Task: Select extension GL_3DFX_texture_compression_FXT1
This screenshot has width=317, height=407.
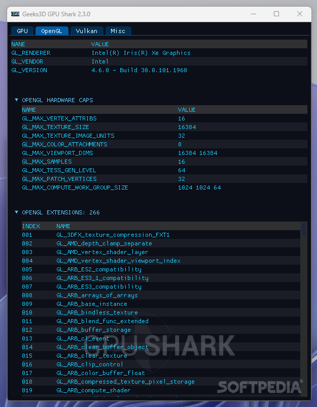Action: tap(113, 235)
